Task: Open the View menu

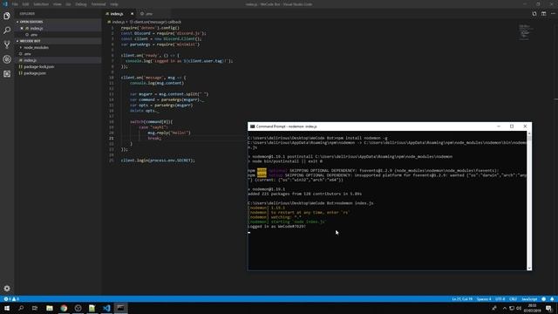Action: point(58,4)
